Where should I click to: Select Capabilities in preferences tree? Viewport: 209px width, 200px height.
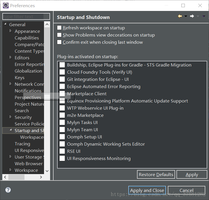pos(27,38)
